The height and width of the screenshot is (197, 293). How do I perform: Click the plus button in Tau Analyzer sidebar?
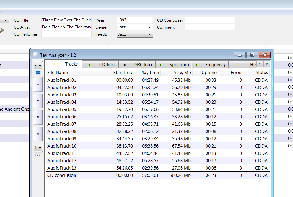(38, 84)
